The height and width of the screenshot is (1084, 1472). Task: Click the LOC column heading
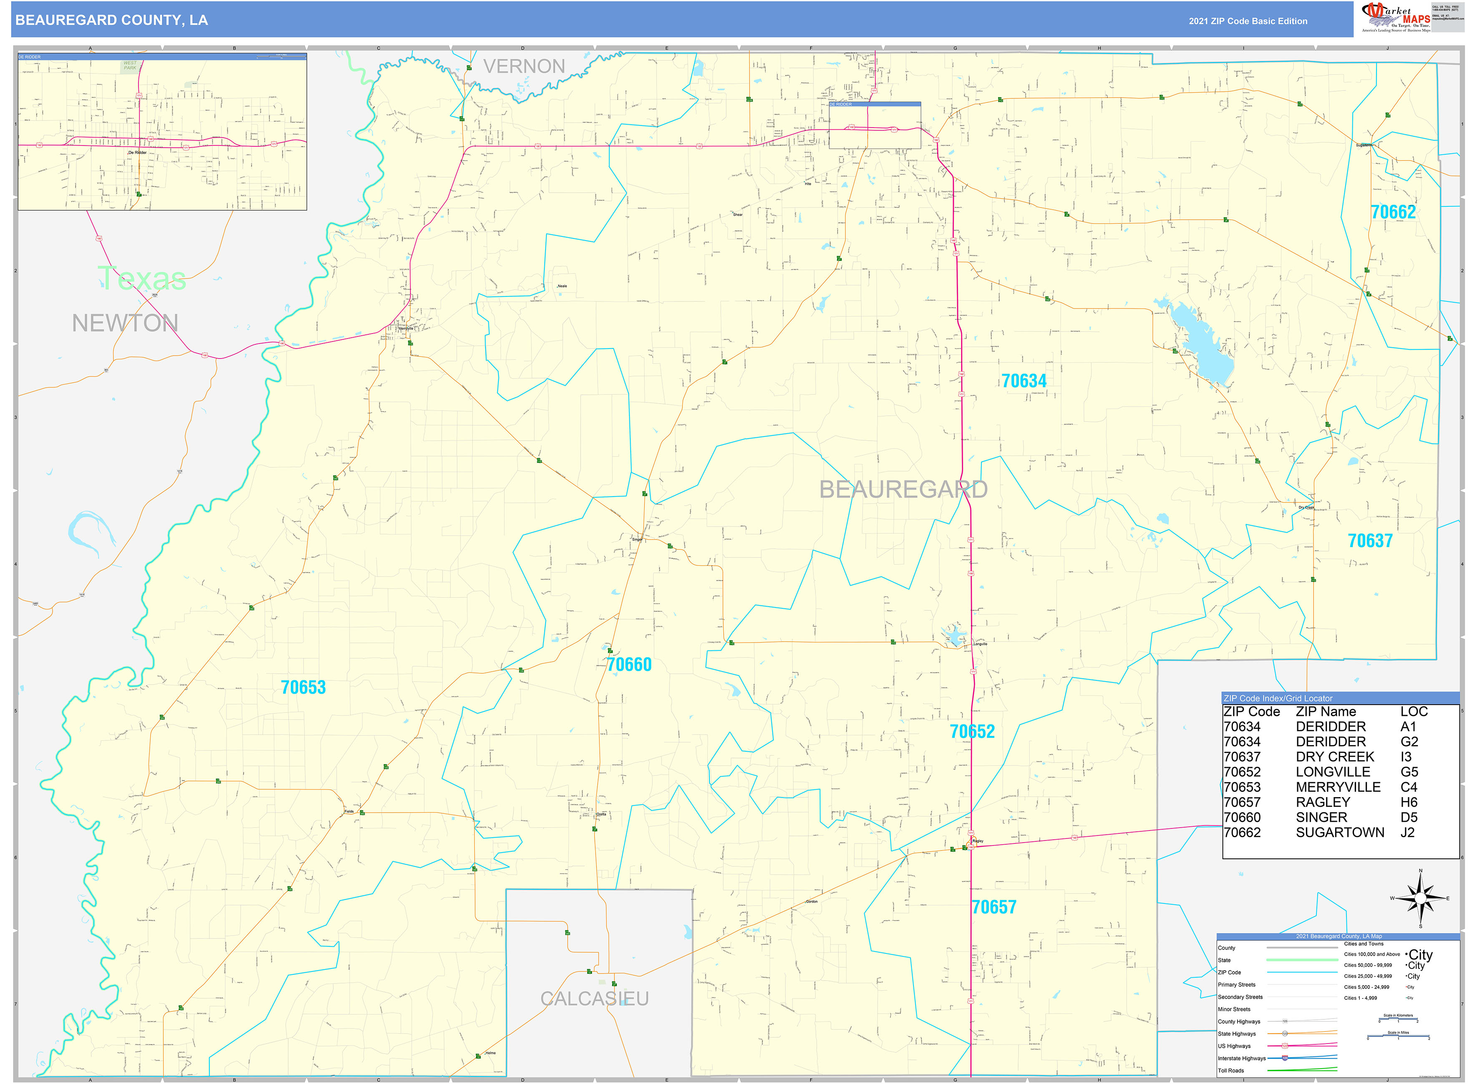[x=1414, y=712]
